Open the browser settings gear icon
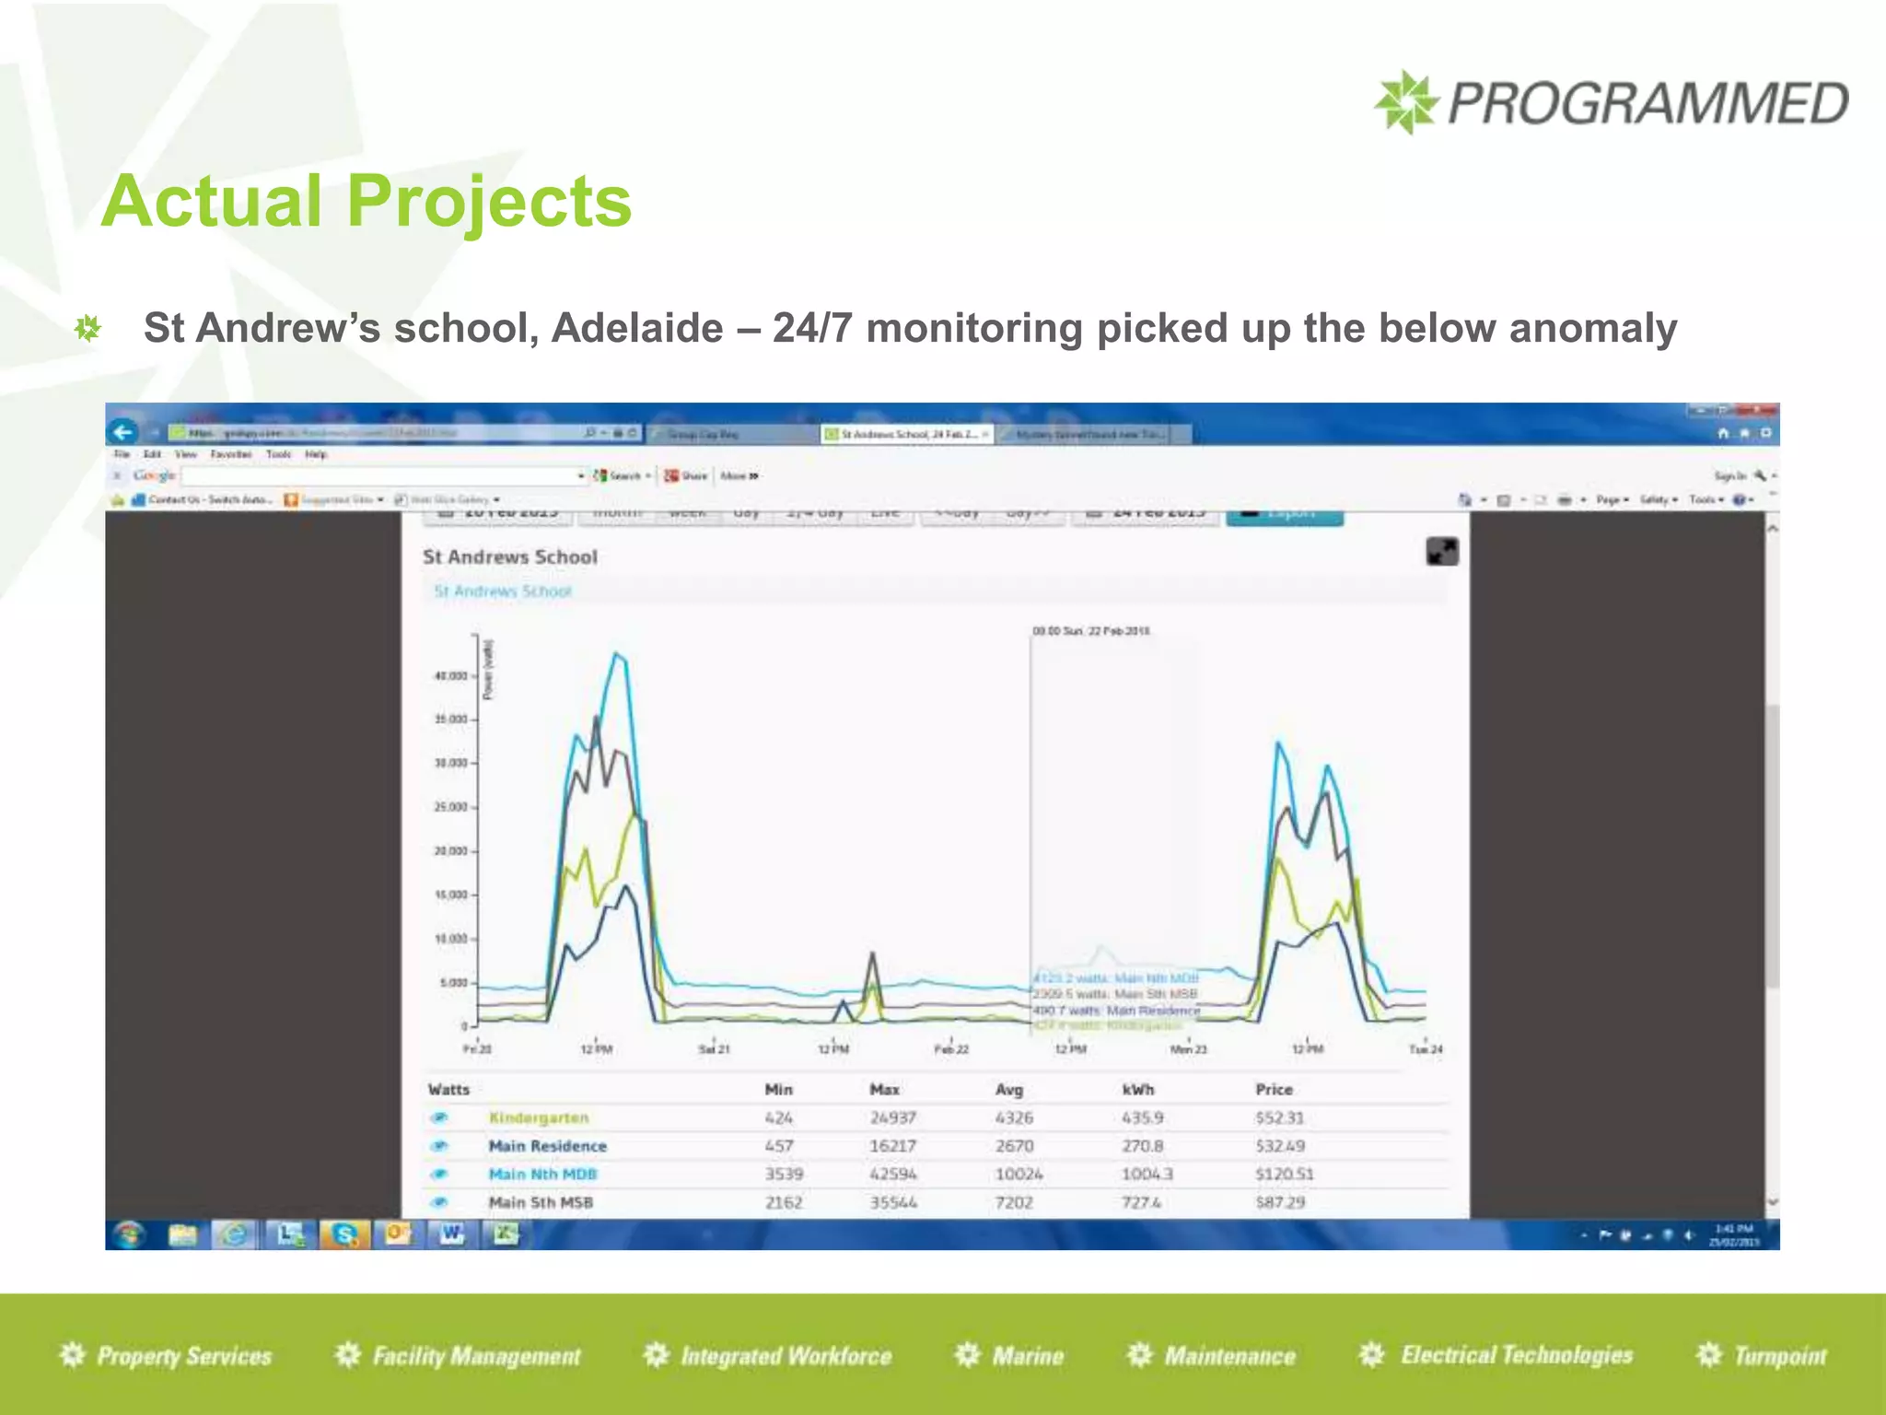The width and height of the screenshot is (1886, 1415). click(x=1765, y=433)
